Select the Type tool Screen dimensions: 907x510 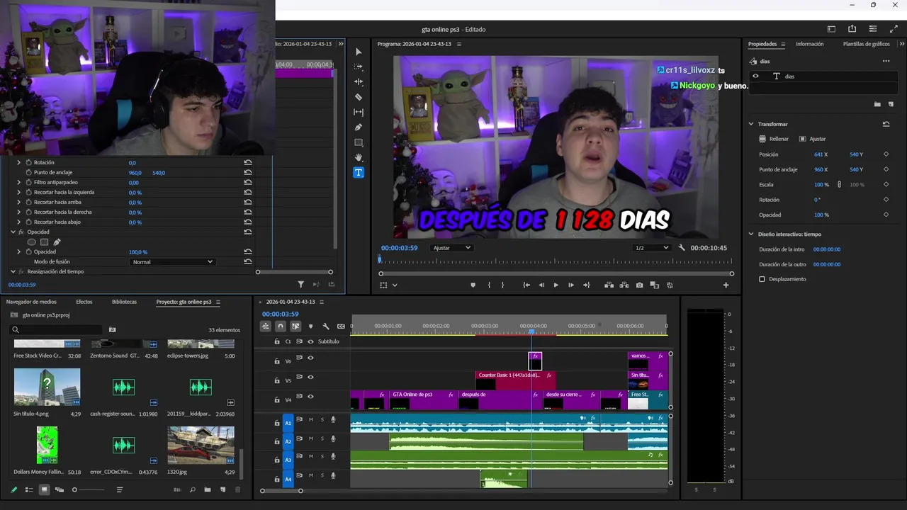359,172
